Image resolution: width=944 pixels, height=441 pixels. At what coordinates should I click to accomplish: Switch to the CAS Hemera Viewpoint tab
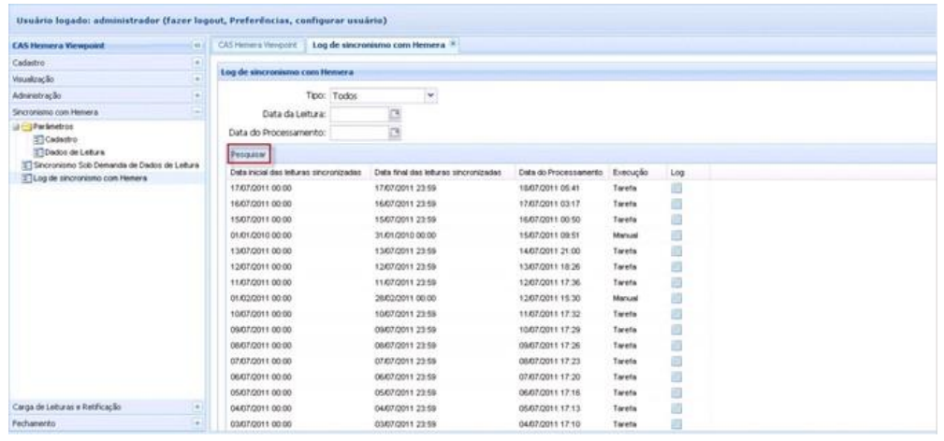256,45
